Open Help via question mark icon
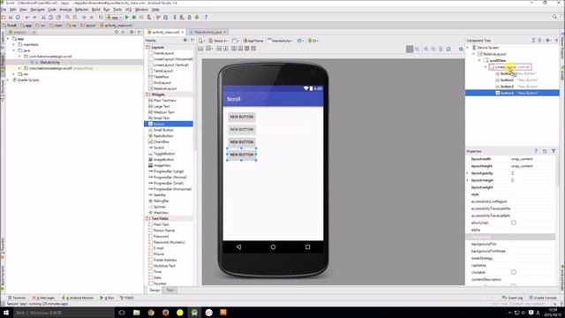 pyautogui.click(x=206, y=18)
